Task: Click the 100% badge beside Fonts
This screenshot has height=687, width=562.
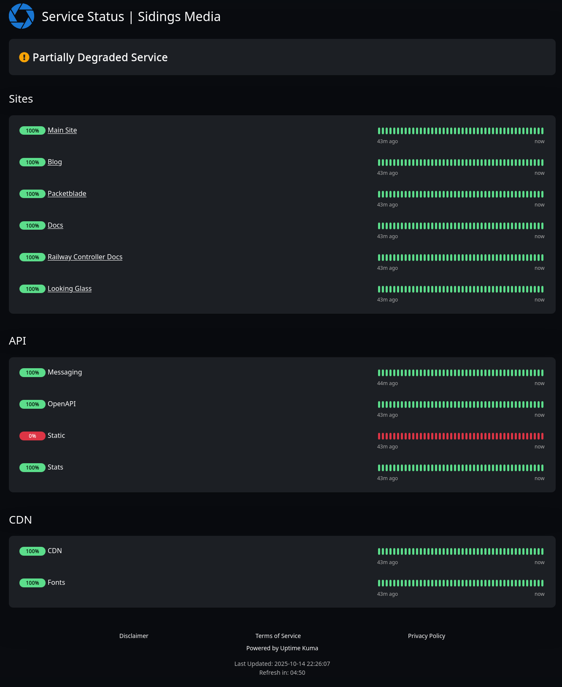Action: pyautogui.click(x=32, y=583)
